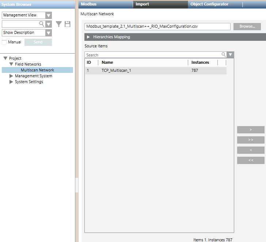Collapse the Field Networks tree node
Screen dimensions: 266x242
11,64
